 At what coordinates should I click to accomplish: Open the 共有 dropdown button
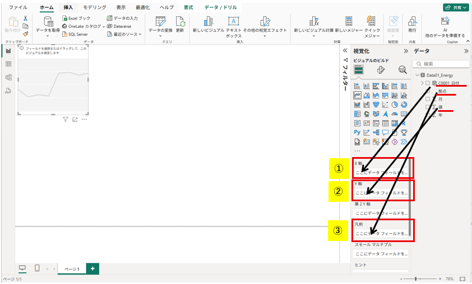[456, 7]
